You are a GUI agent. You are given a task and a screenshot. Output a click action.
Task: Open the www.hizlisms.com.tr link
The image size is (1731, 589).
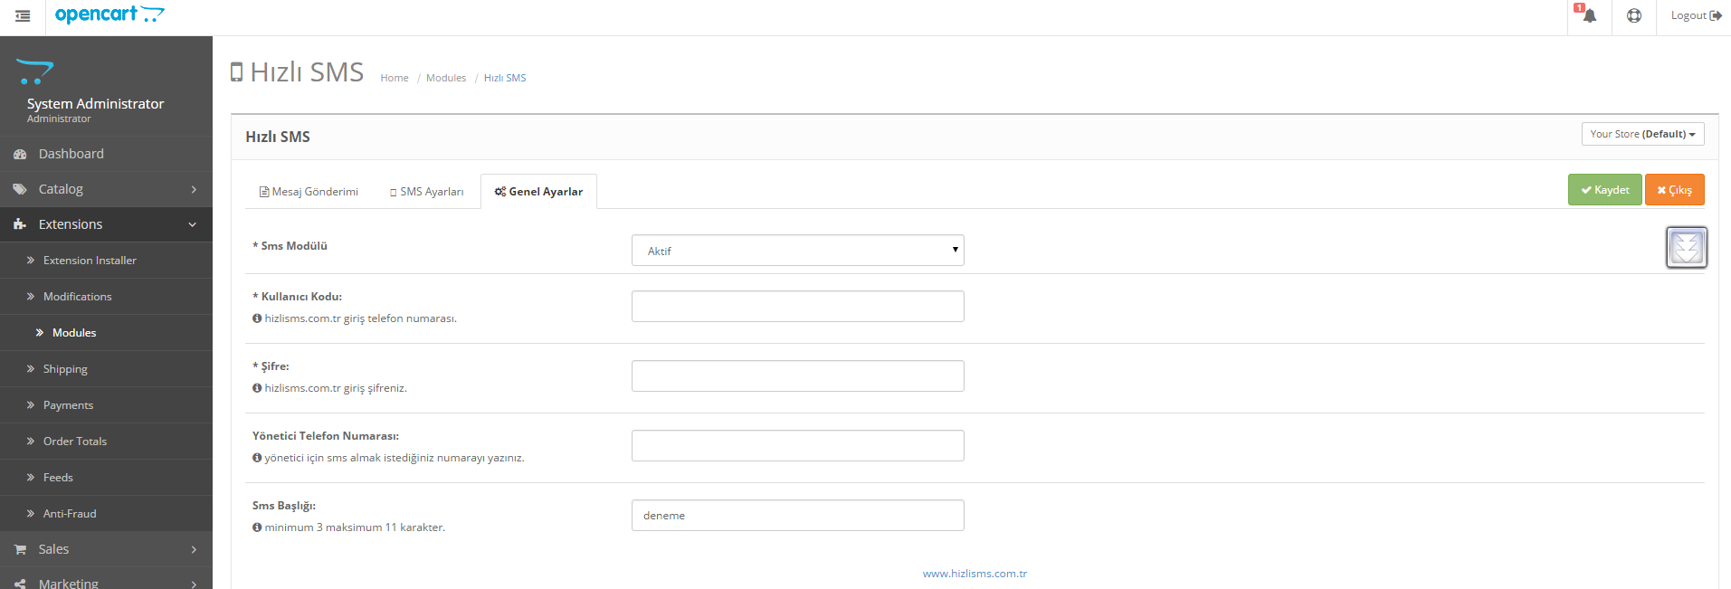pyautogui.click(x=975, y=574)
